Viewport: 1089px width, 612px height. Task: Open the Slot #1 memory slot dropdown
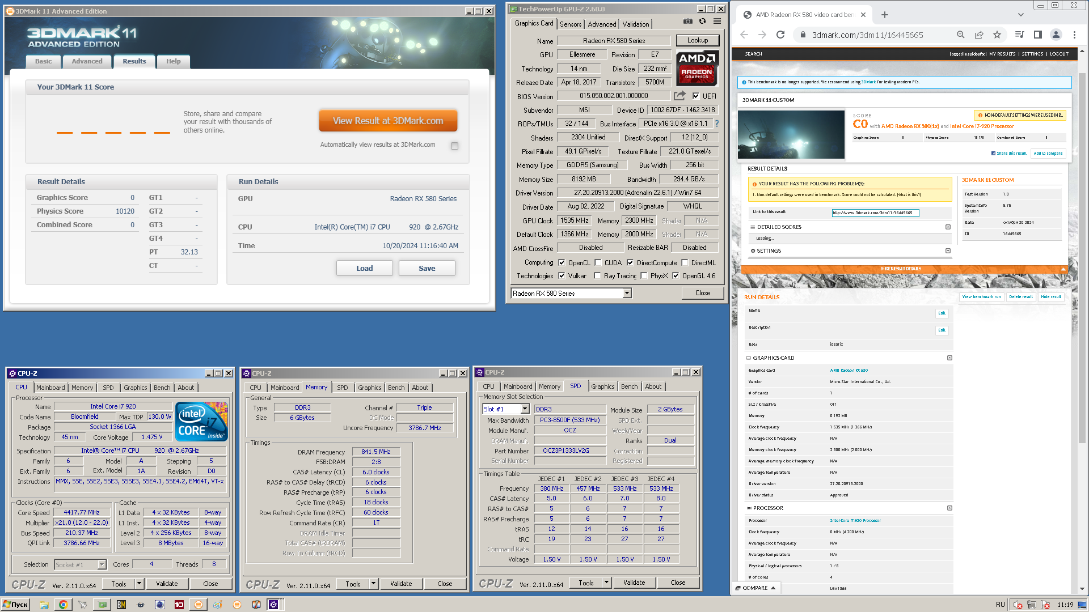point(525,409)
